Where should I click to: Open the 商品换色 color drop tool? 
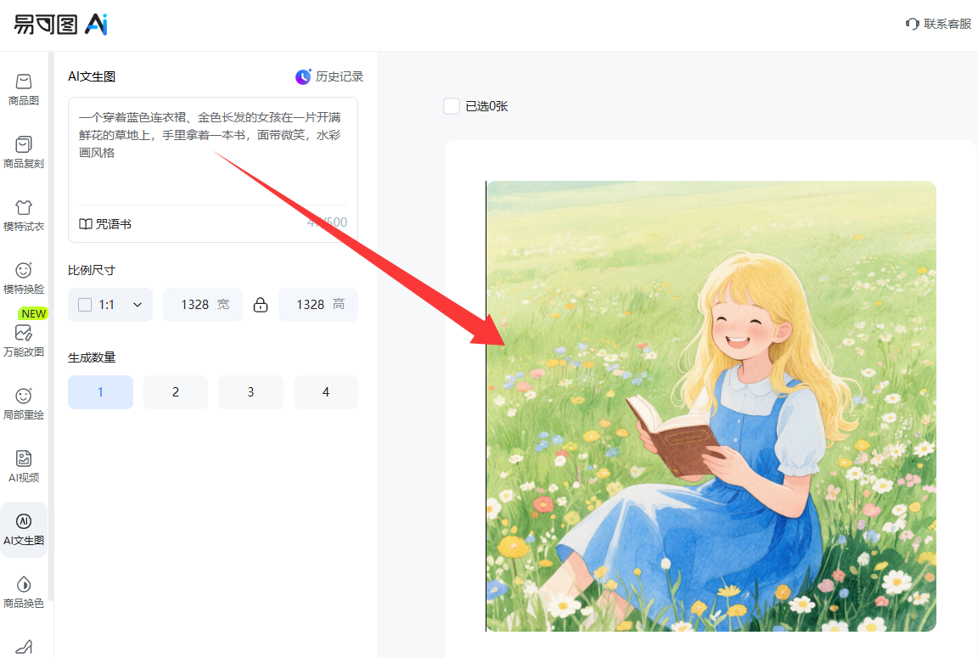click(x=24, y=593)
